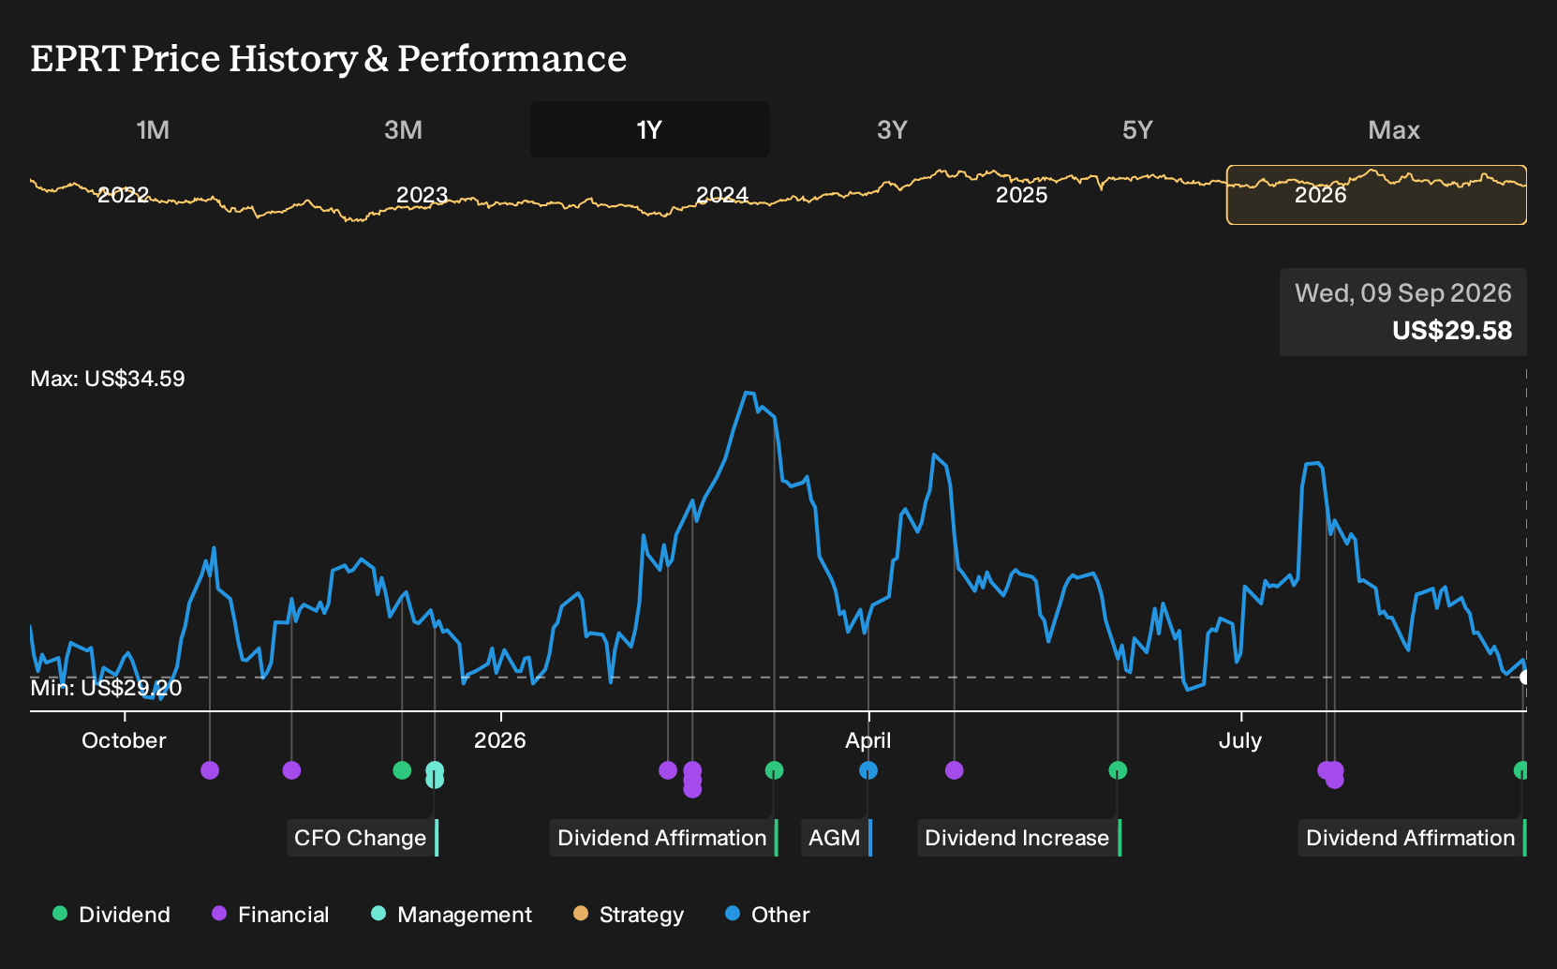Click the 2024 label in overview chart
Viewport: 1557px width, 969px height.
[x=721, y=195]
